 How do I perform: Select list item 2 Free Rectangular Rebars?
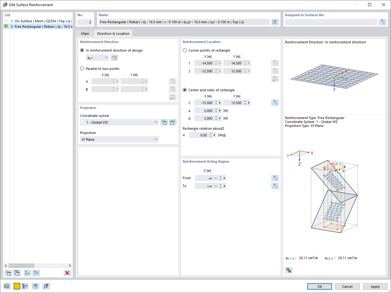pos(38,27)
